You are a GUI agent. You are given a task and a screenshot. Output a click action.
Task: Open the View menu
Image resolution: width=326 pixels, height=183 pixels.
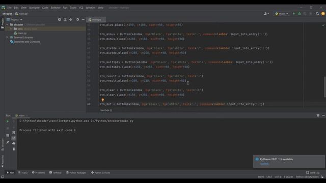(x=24, y=8)
